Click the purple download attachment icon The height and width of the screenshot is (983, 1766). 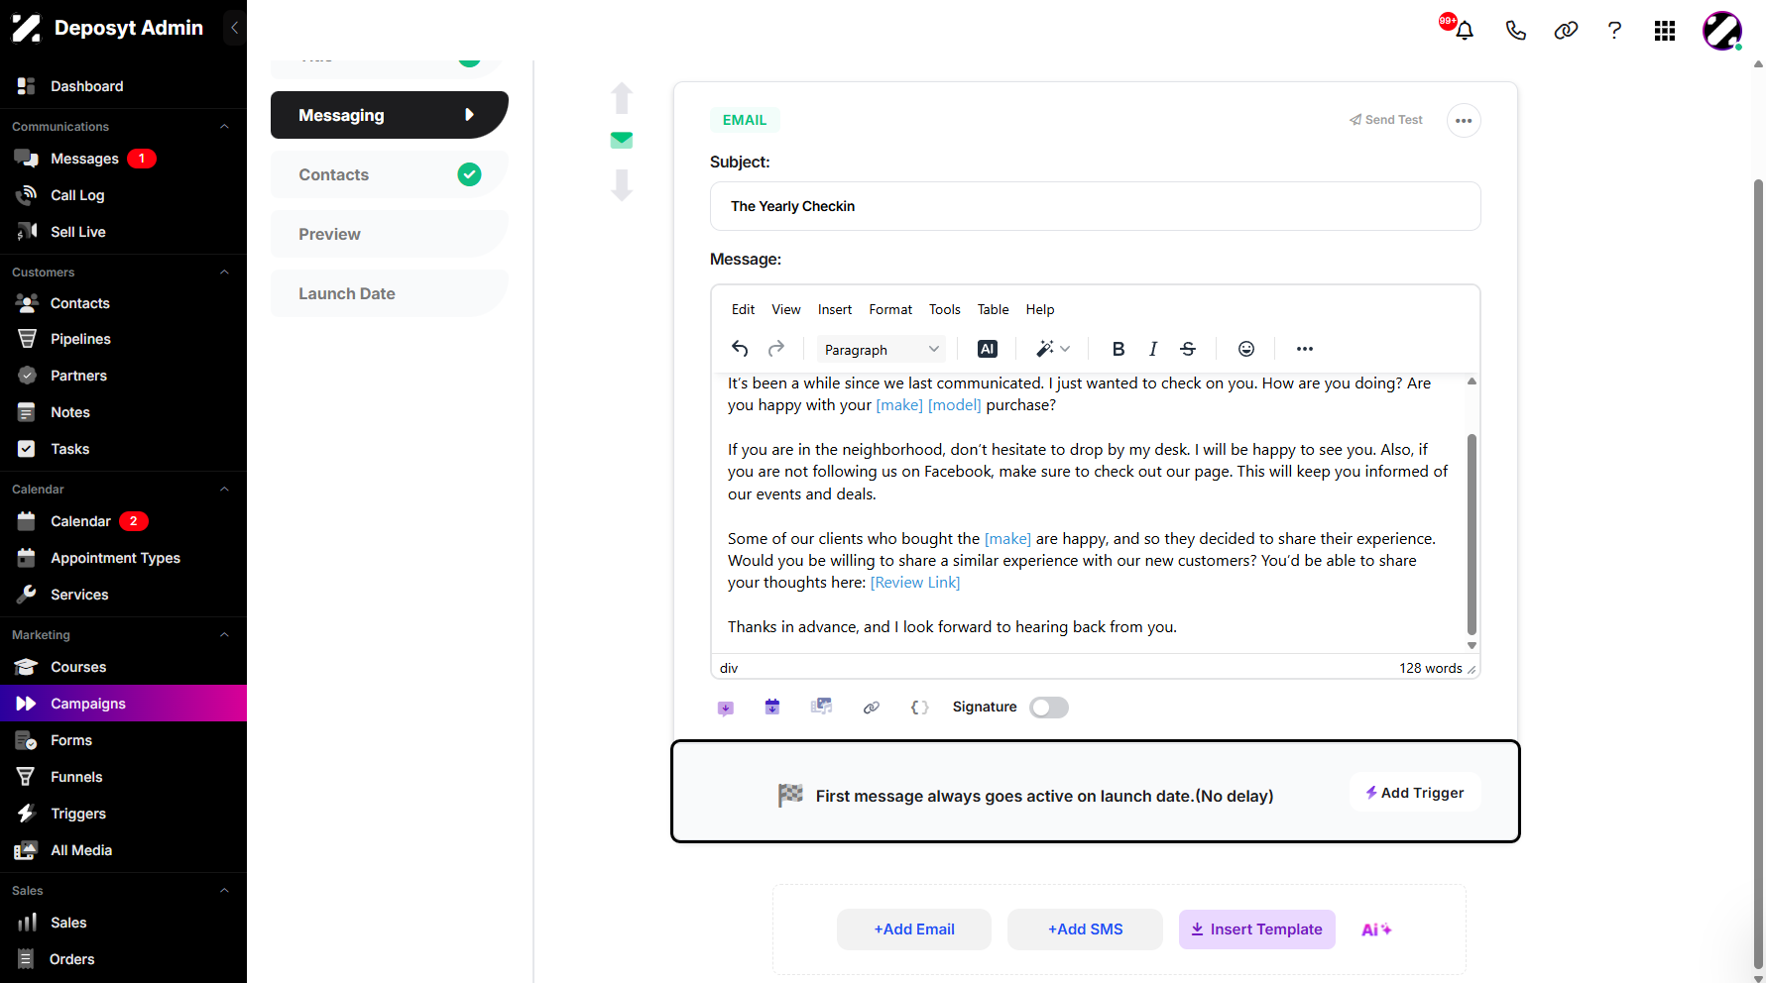[x=726, y=708]
